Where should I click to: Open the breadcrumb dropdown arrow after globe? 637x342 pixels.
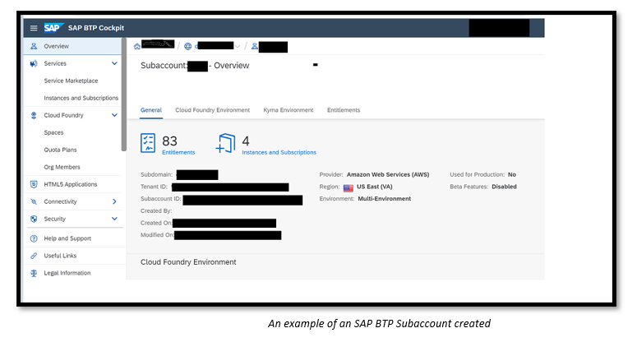pyautogui.click(x=238, y=46)
